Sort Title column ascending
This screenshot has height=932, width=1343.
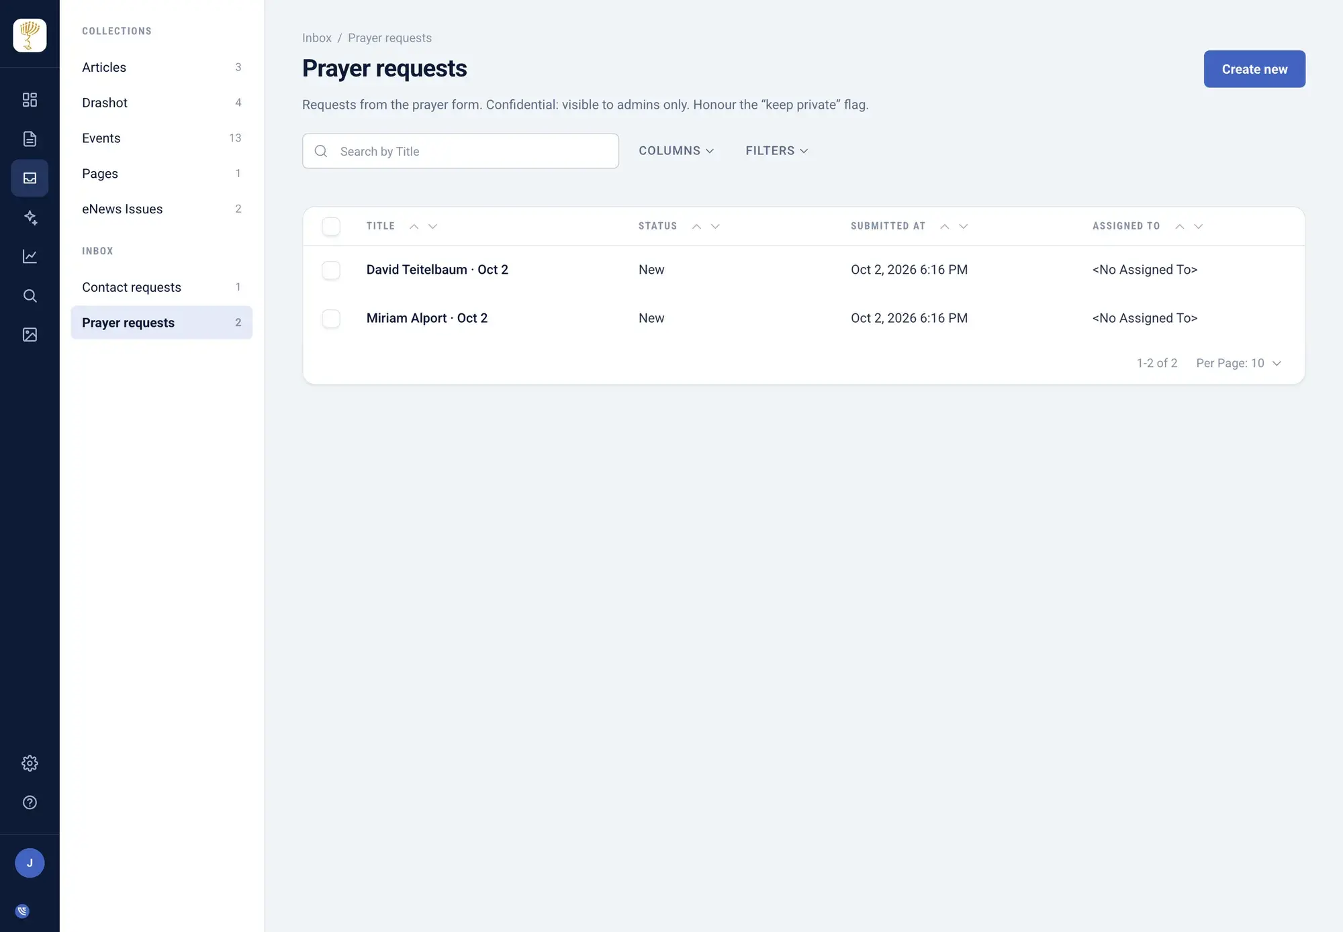(x=414, y=226)
